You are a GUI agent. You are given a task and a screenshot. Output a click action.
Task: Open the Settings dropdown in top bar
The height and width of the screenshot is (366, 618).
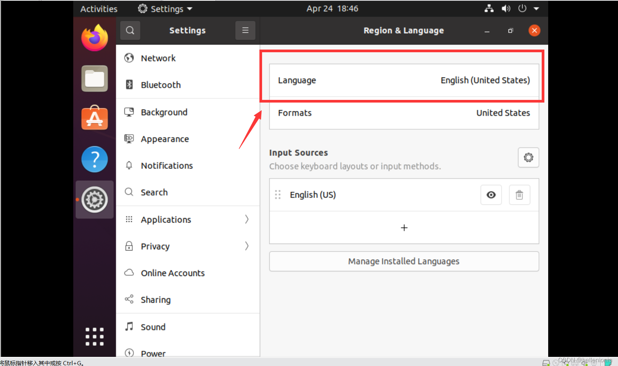(164, 8)
